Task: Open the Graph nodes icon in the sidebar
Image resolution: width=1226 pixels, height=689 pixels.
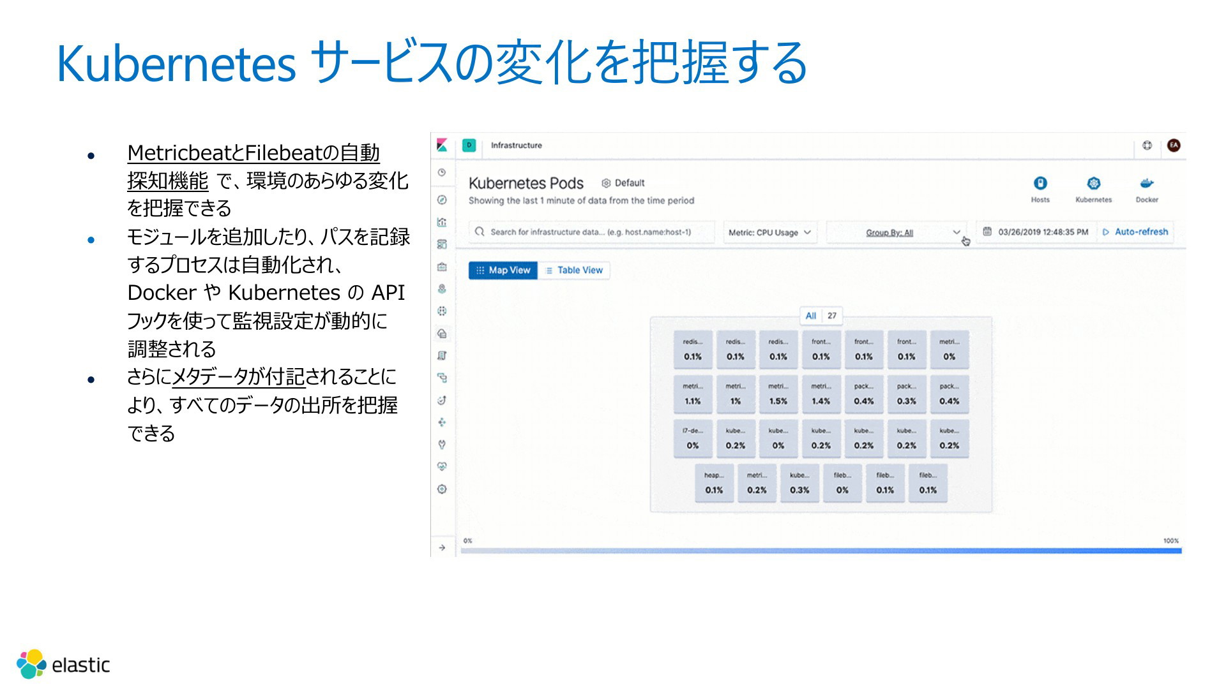Action: (442, 422)
